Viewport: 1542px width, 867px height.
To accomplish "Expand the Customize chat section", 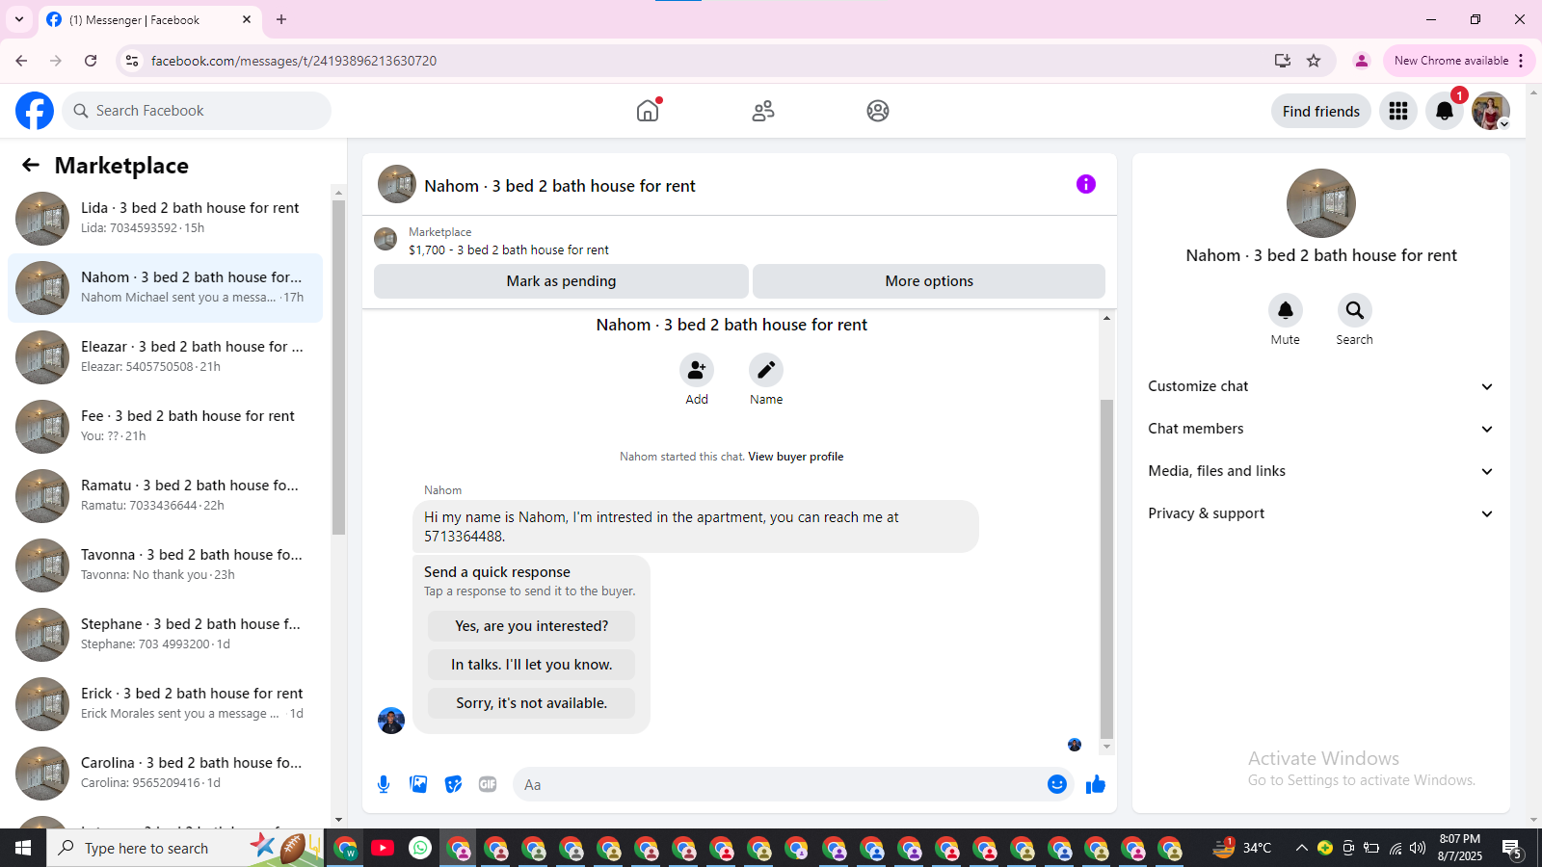I will (x=1320, y=386).
